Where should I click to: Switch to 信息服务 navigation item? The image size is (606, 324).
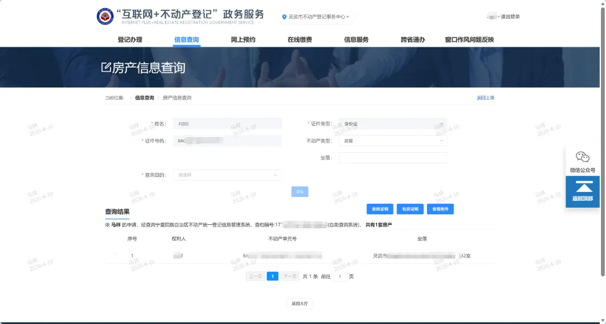[x=356, y=40]
